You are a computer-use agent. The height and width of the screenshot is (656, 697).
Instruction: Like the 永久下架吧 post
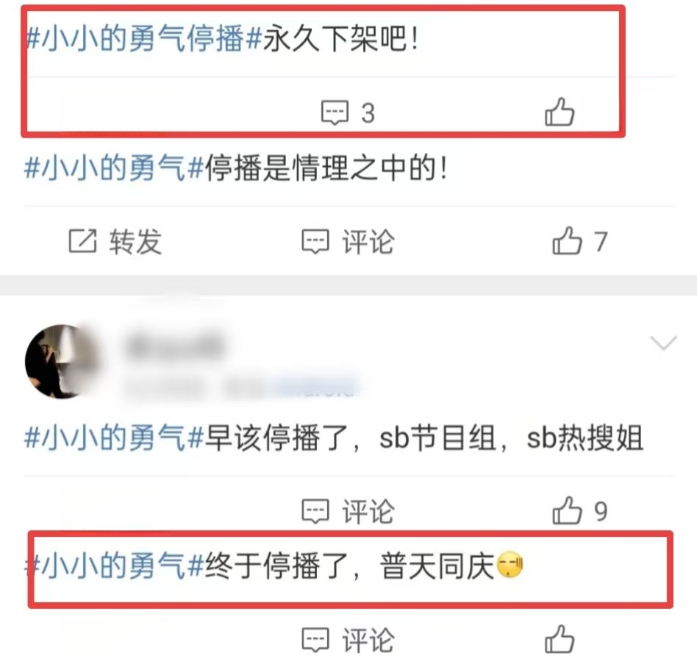tap(560, 112)
